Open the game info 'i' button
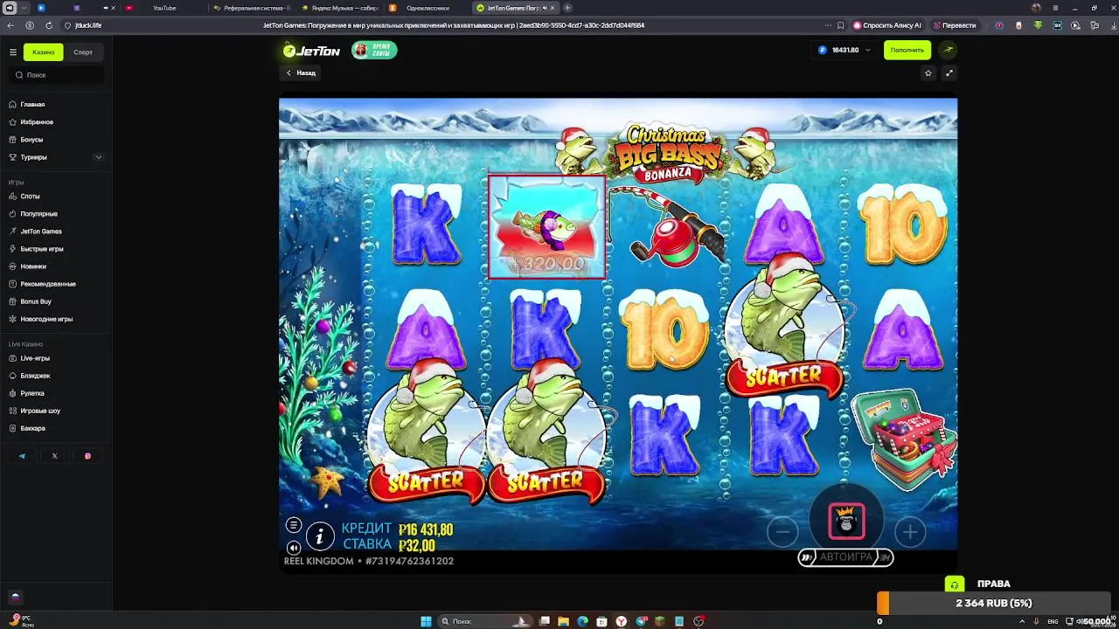The image size is (1119, 629). [x=320, y=536]
